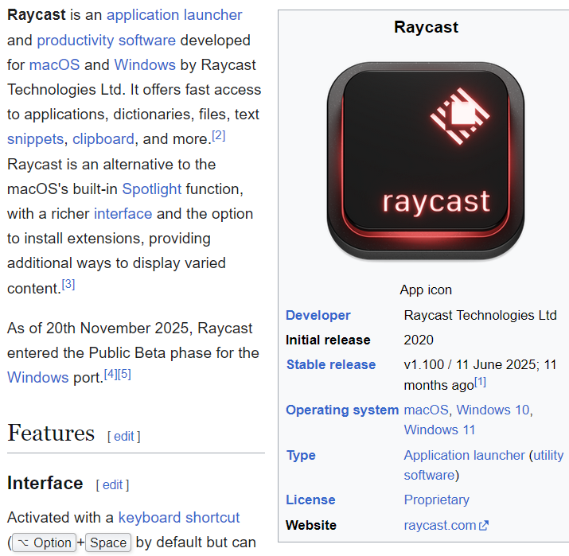Viewport: 569px width, 556px height.
Task: Open the Developer infobox label link
Action: click(318, 315)
